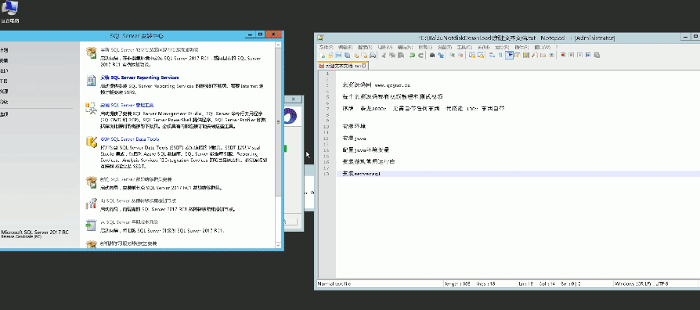700x310 pixels.
Task: Open the SQL Server Reporting Services installer icon
Action: tap(91, 81)
